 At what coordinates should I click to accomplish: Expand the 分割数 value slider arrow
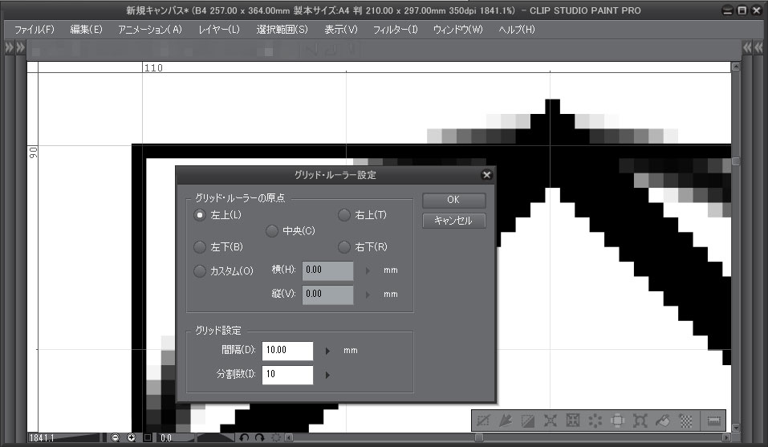pyautogui.click(x=327, y=375)
